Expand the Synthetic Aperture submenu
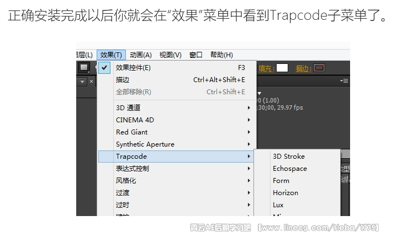Viewport: 402px width, 237px height. pos(177,144)
